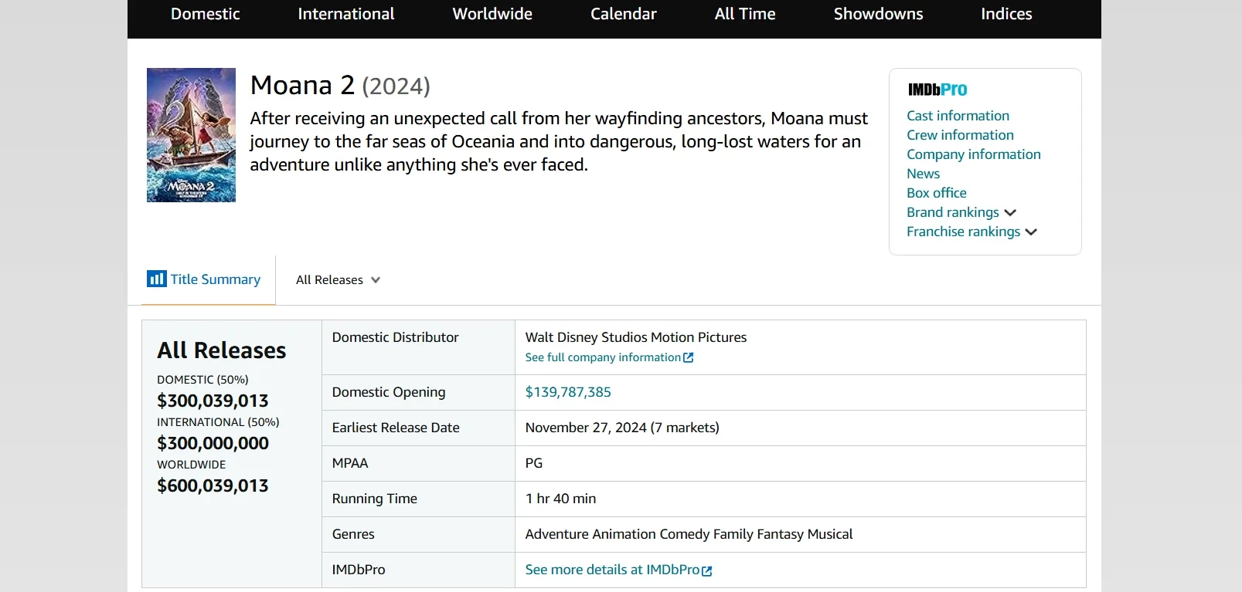
Task: Click external link icon after IMDbPro details
Action: pyautogui.click(x=706, y=570)
